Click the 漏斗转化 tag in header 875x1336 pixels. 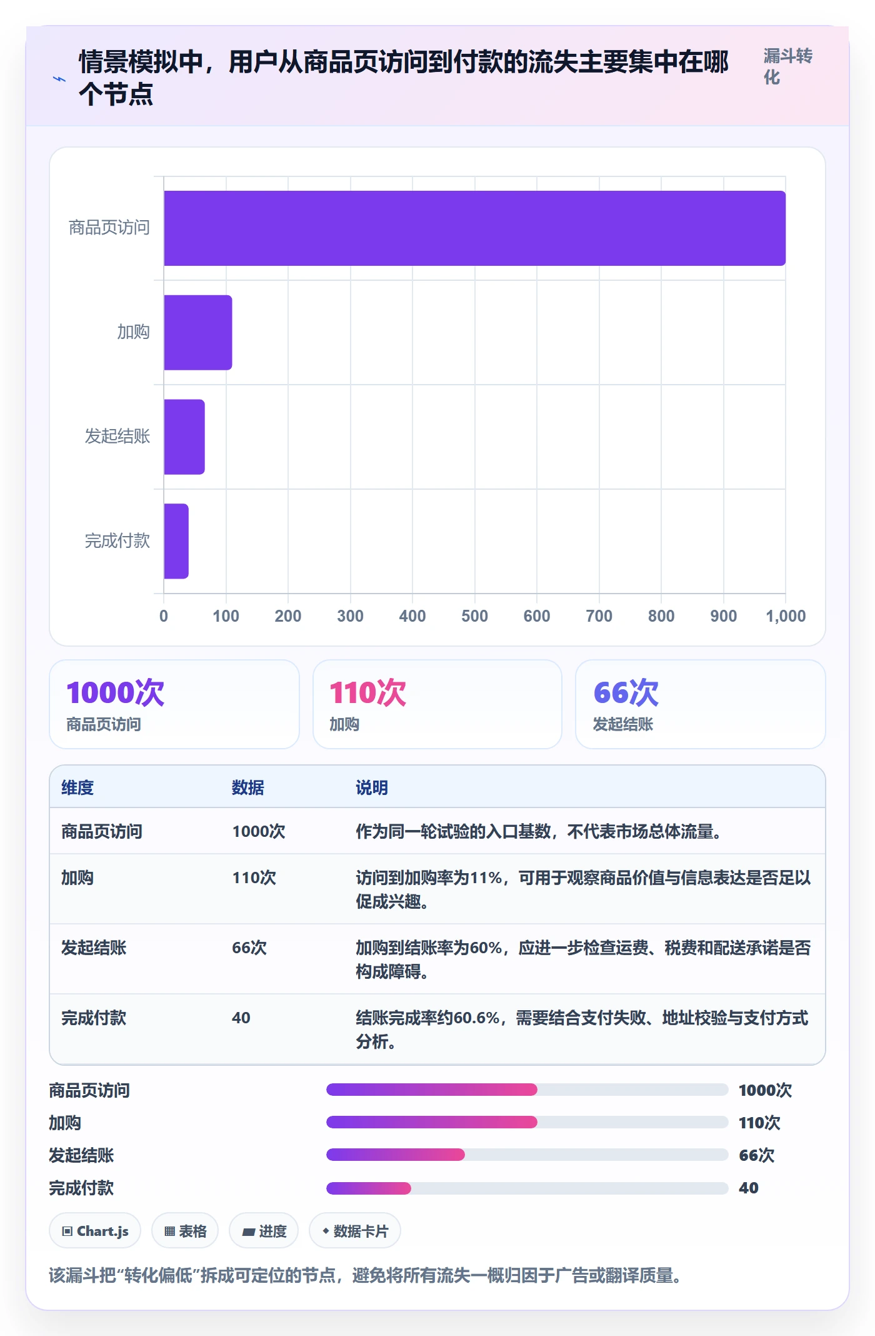(x=787, y=66)
